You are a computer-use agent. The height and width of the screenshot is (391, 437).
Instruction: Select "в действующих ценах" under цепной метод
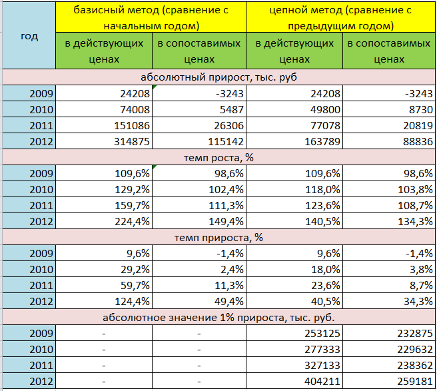294,51
